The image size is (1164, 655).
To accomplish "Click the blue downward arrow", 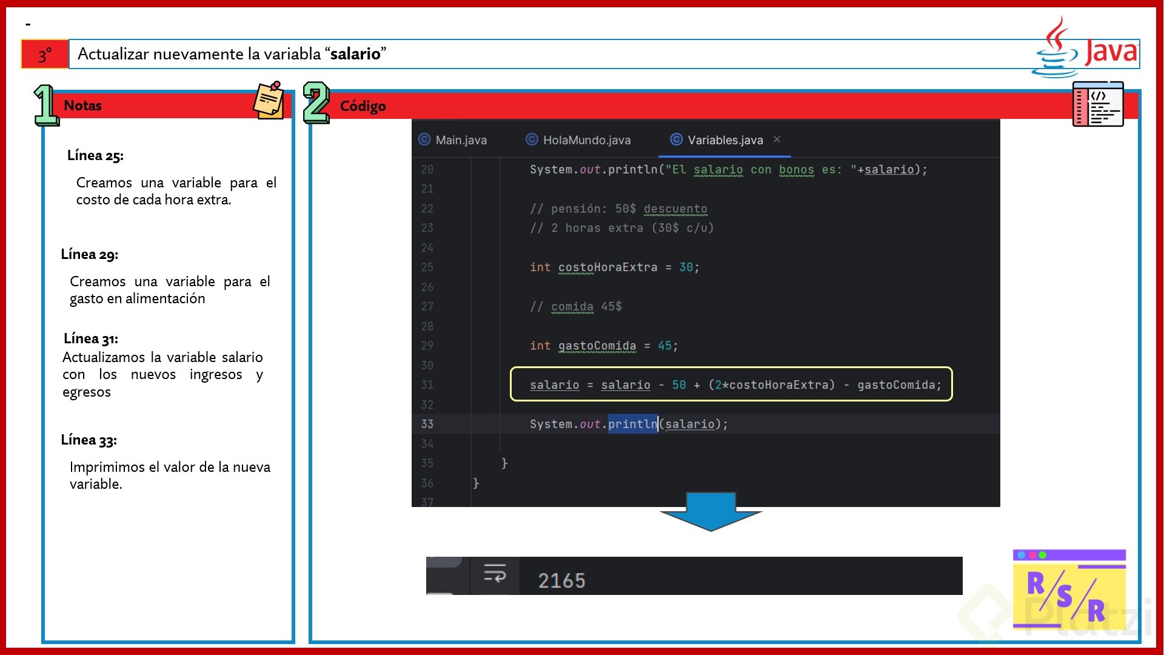I will 711,511.
